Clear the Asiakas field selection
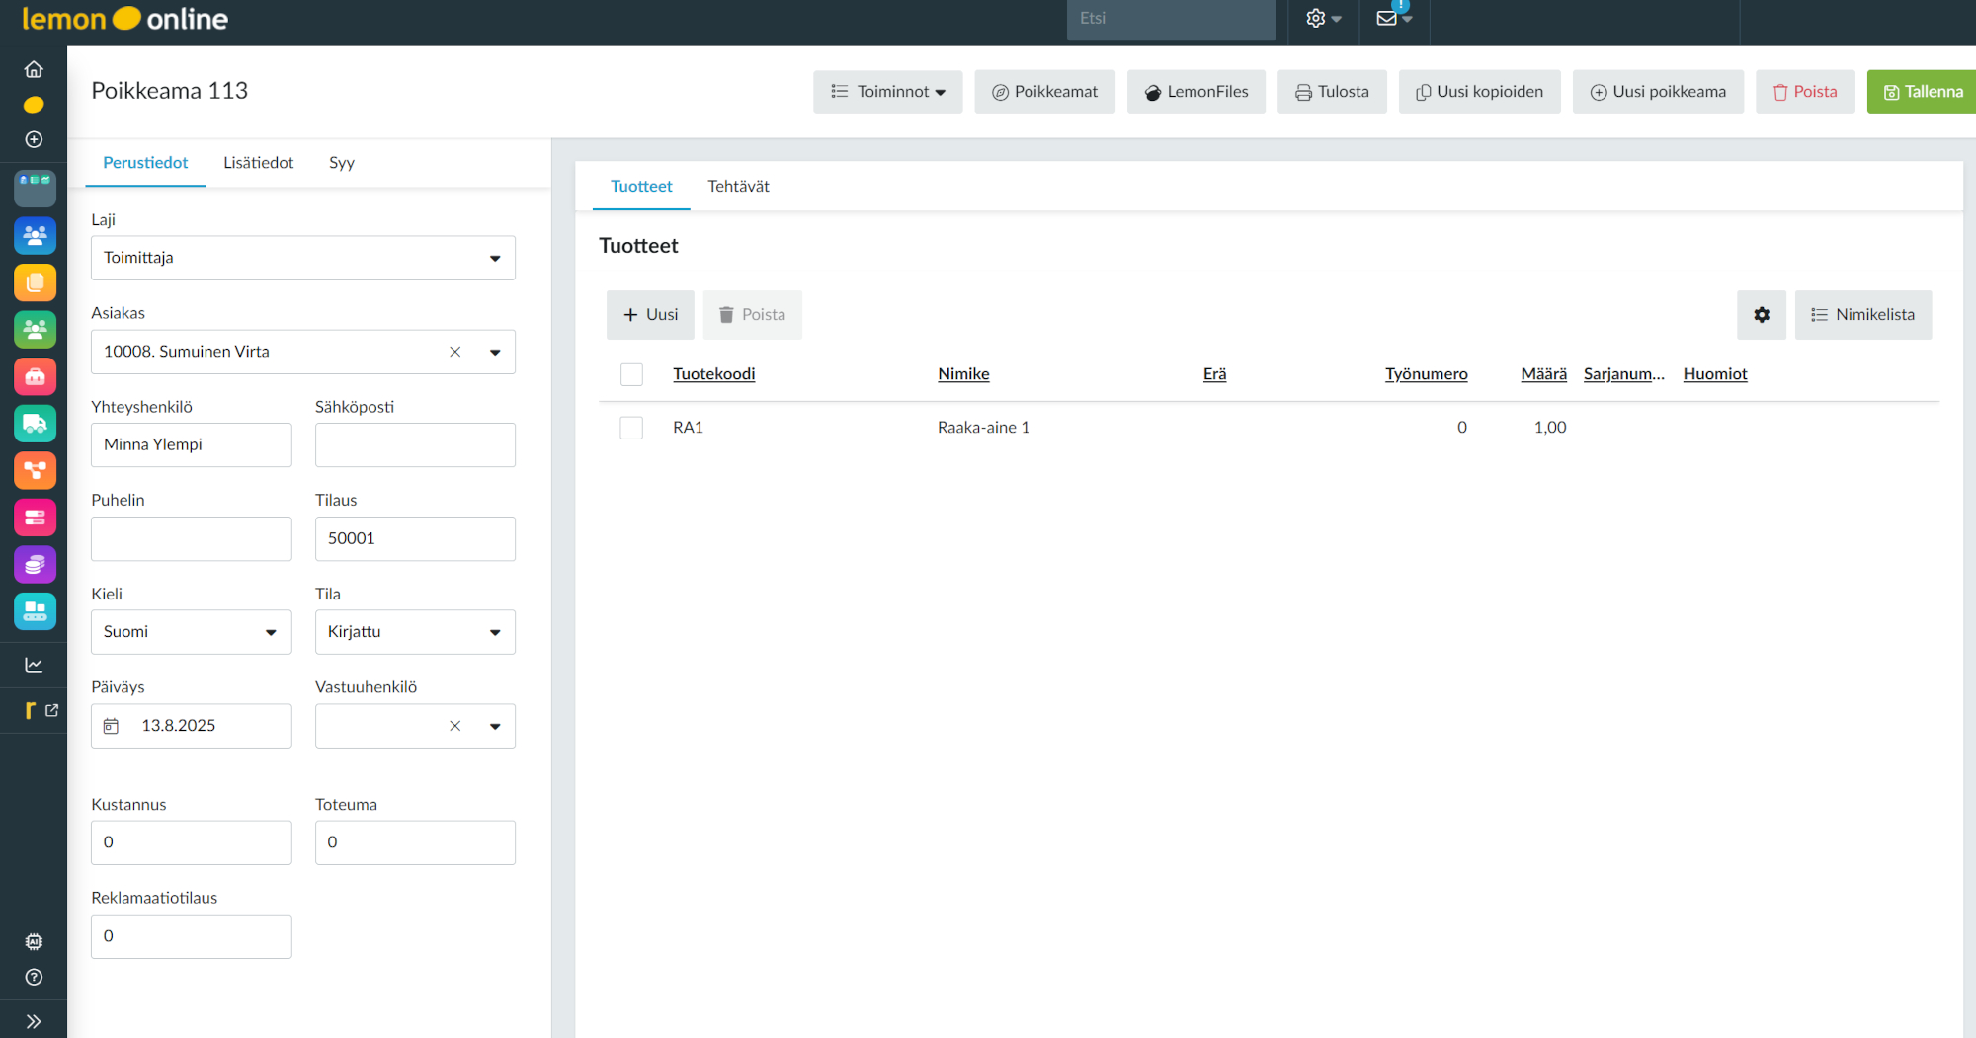This screenshot has width=1976, height=1038. click(x=455, y=352)
